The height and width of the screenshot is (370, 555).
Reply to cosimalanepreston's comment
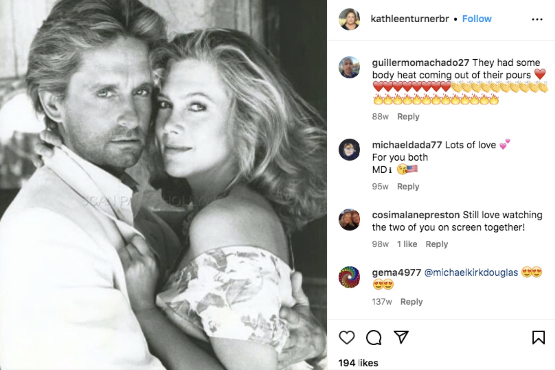(x=437, y=244)
